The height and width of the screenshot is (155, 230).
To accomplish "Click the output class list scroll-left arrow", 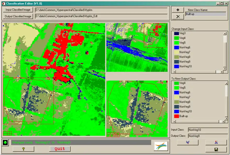I will [x=174, y=121].
